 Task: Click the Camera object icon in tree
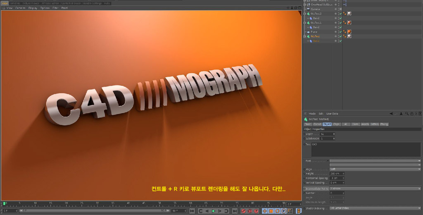click(308, 9)
